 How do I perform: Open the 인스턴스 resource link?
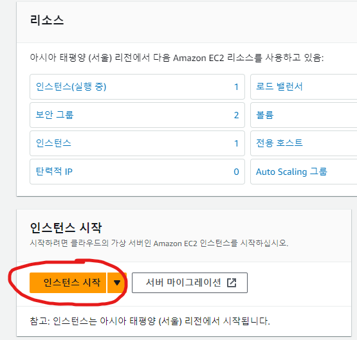[x=53, y=143]
